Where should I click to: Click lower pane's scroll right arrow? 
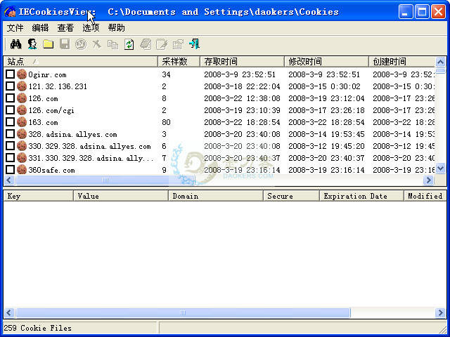click(441, 312)
